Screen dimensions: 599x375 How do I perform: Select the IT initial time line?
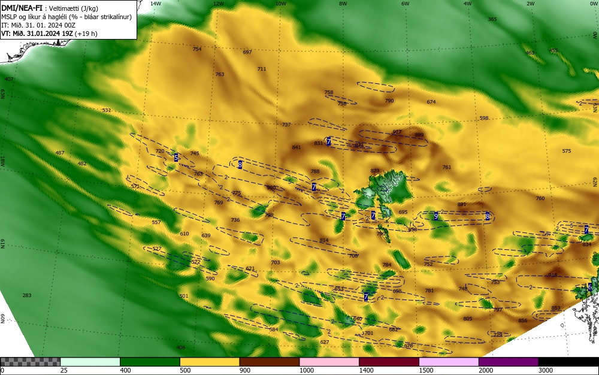38,25
